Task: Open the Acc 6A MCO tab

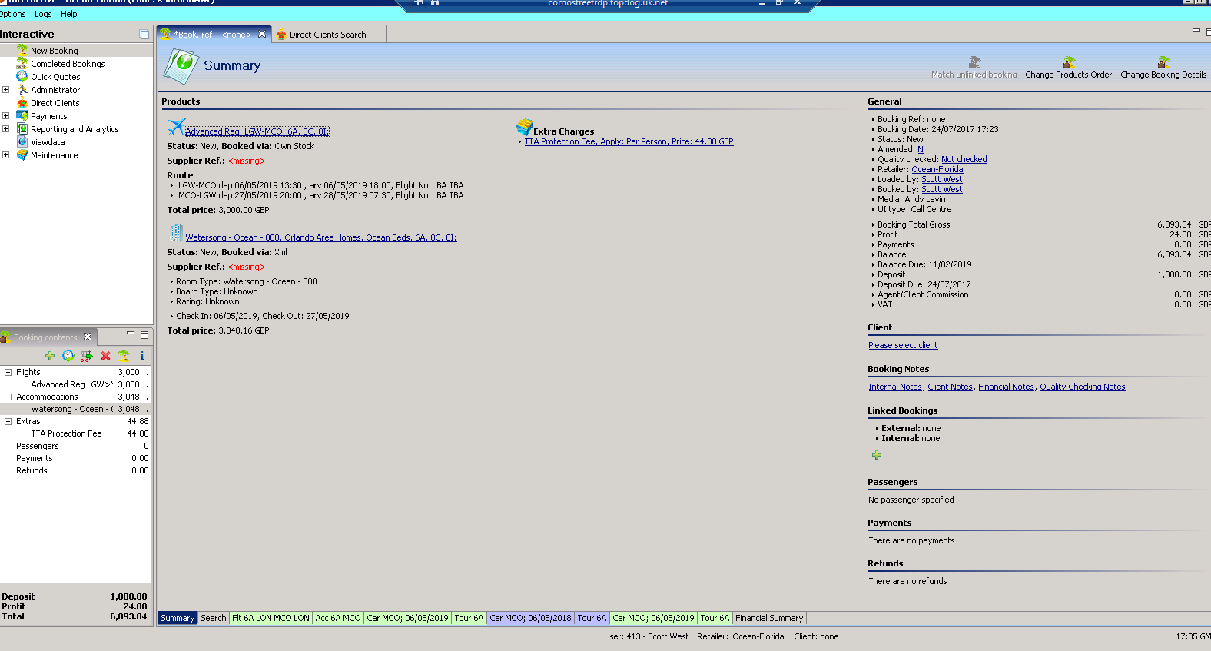Action: click(x=338, y=618)
